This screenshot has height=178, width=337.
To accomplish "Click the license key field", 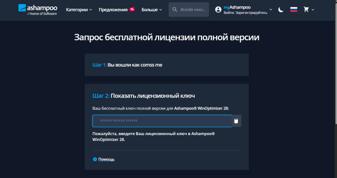I will [x=162, y=121].
